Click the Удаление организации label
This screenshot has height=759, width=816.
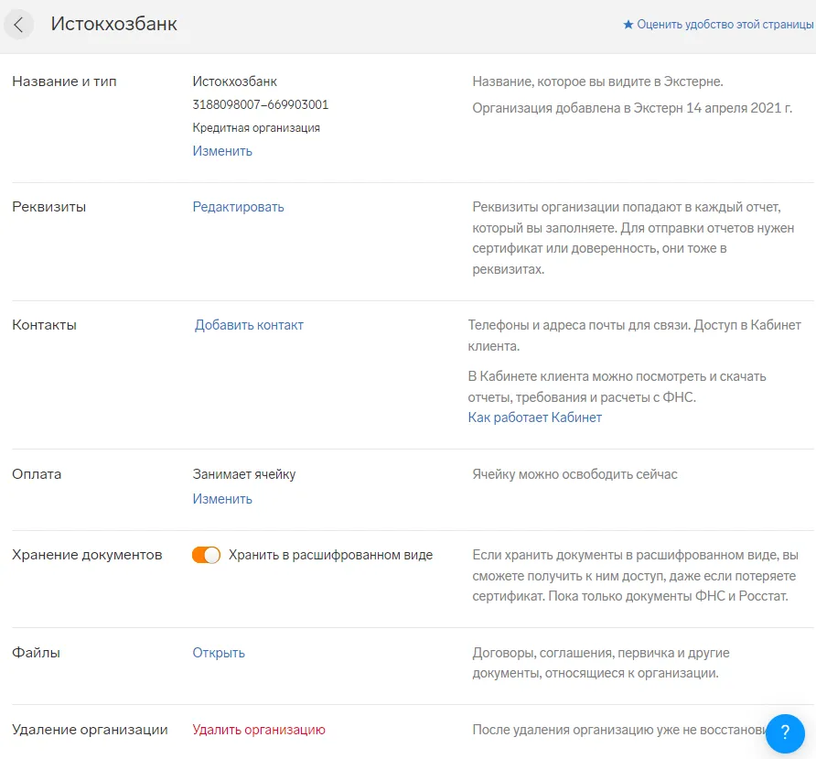pos(90,730)
